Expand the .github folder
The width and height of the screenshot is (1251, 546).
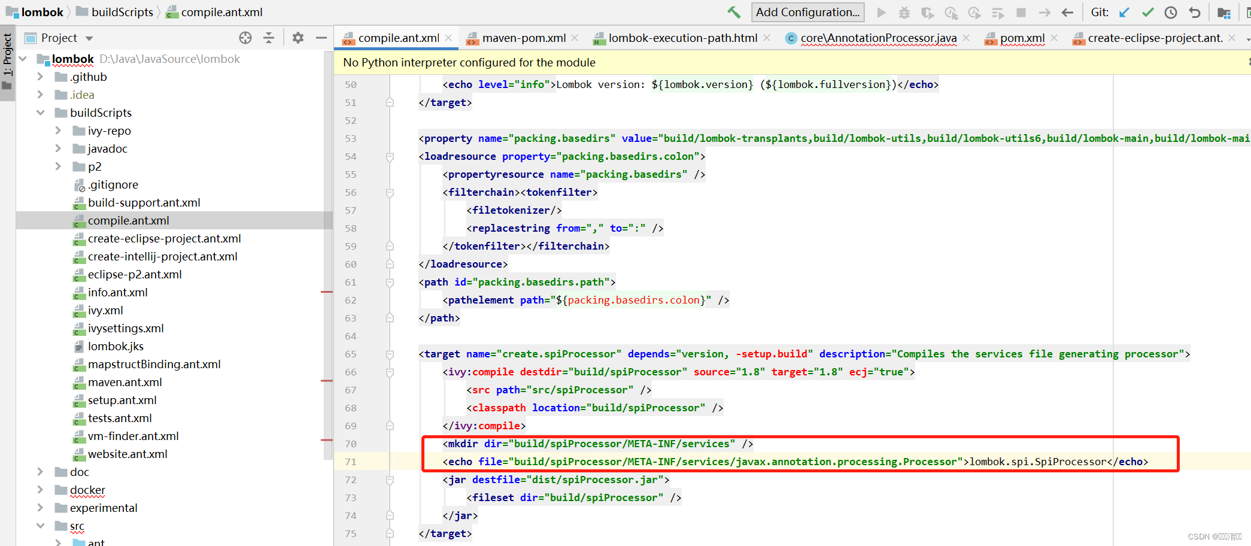[40, 77]
